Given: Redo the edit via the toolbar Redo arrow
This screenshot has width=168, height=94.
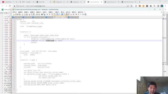Looking at the screenshot, I should coord(39,14).
